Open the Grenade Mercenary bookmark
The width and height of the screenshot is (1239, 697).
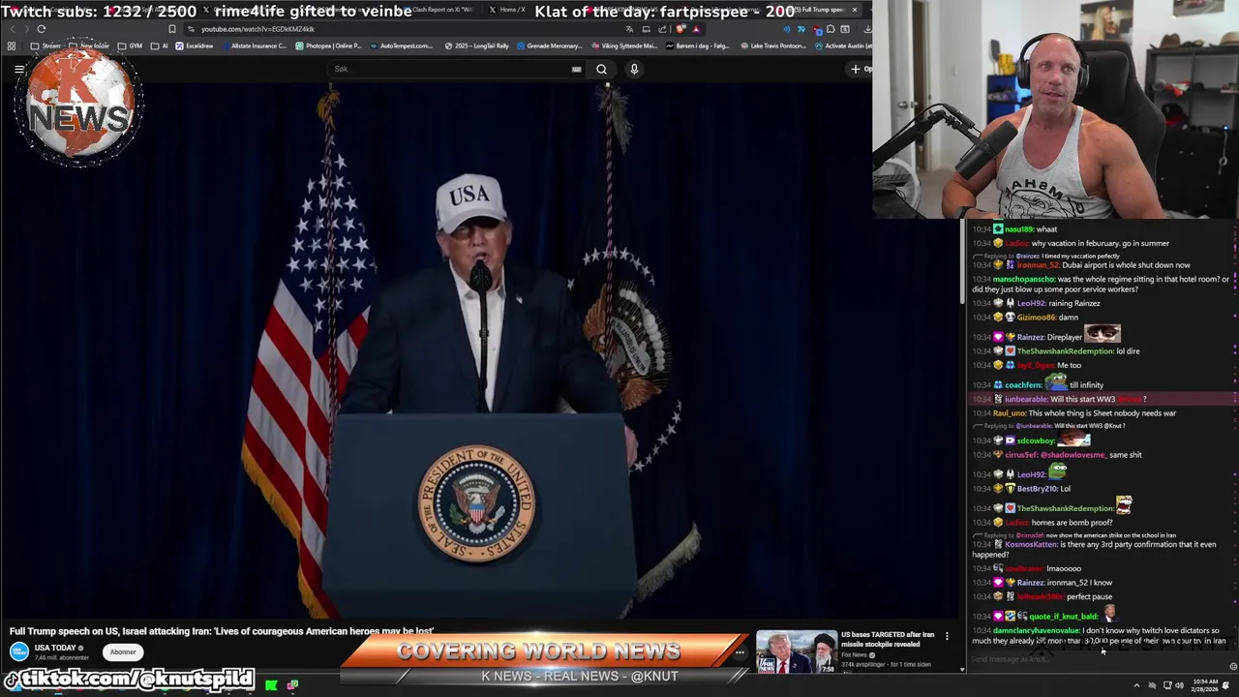[x=549, y=45]
